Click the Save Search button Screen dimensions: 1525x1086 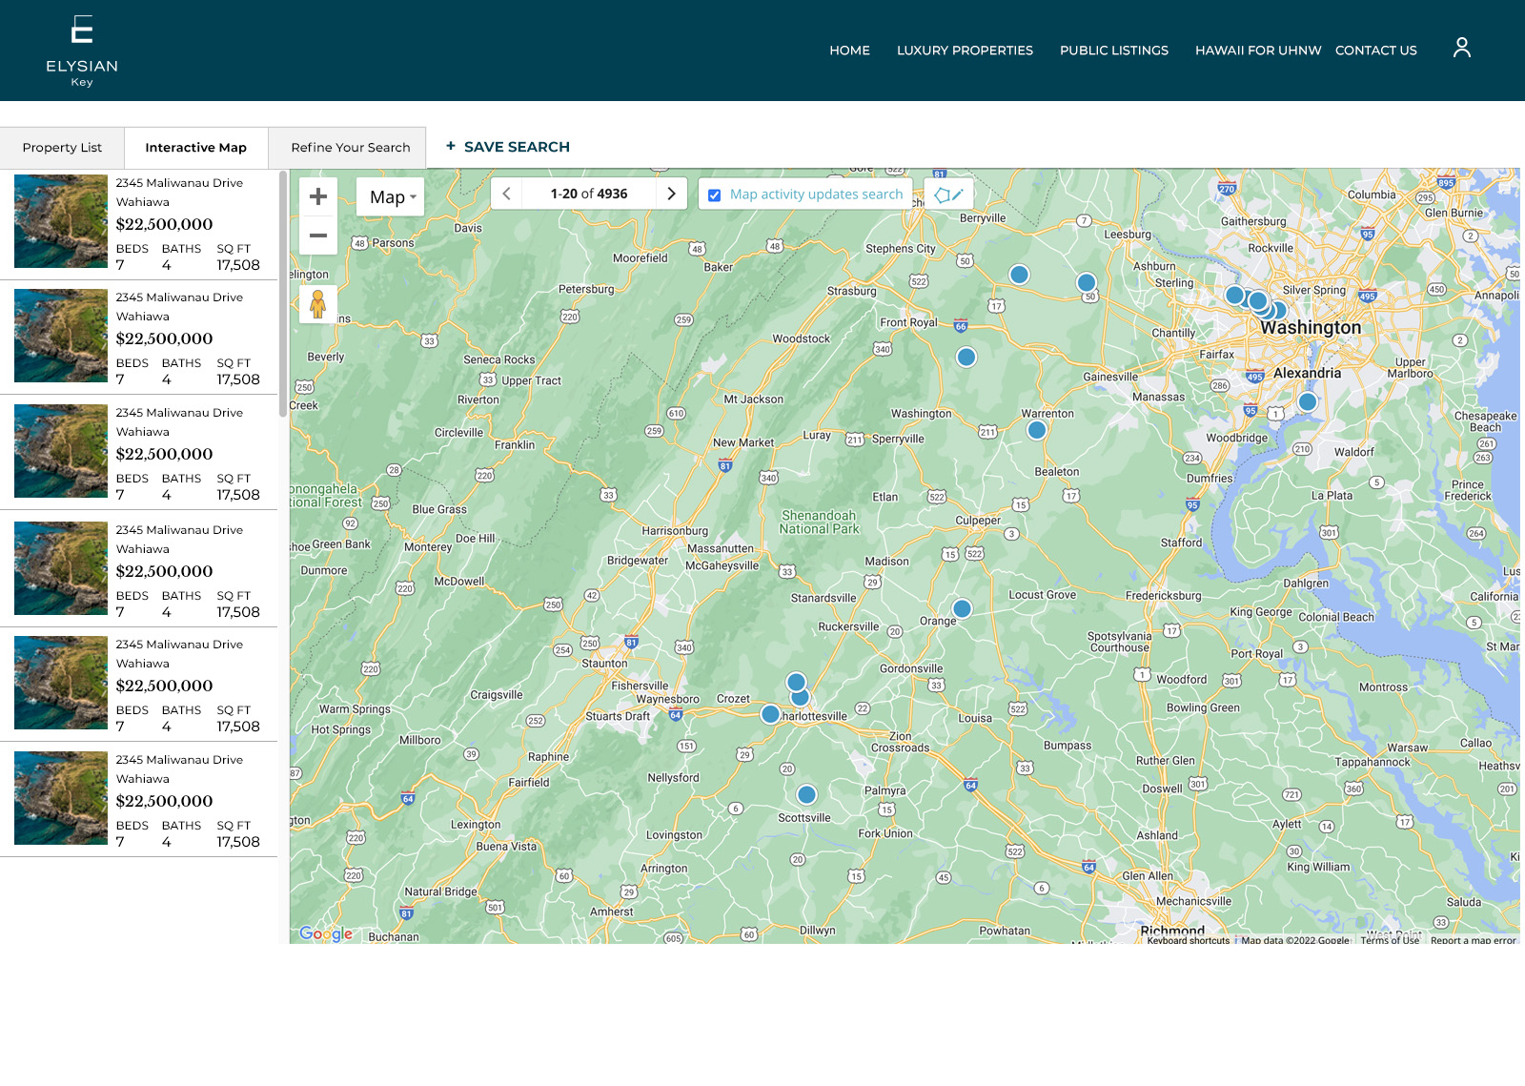507,147
